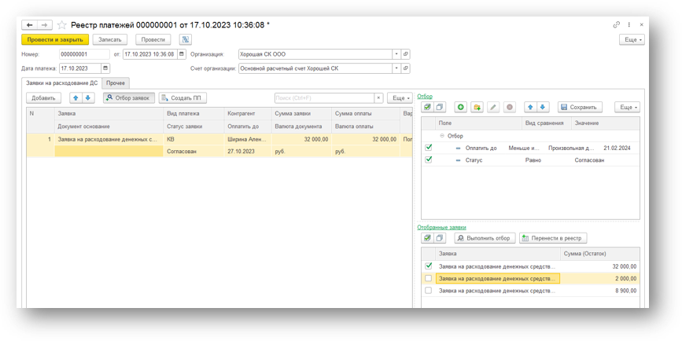682x341 pixels.
Task: Click Провести и закрыть button
Action: 55,39
